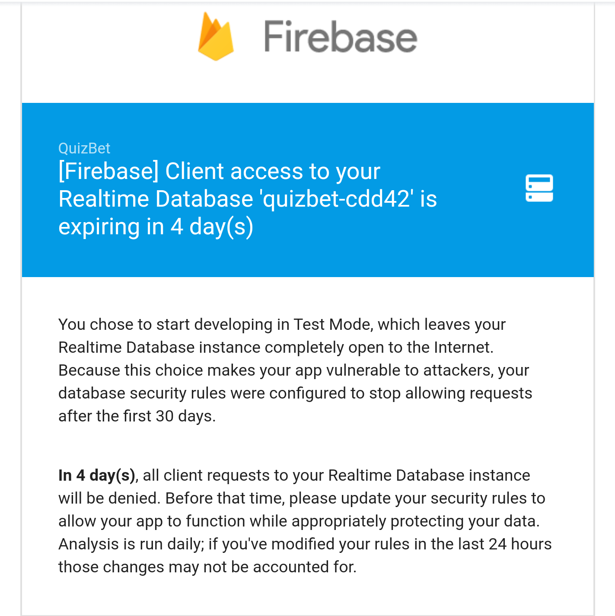Click the Firebase wordmark text
Image resolution: width=615 pixels, height=616 pixels.
pyautogui.click(x=341, y=37)
